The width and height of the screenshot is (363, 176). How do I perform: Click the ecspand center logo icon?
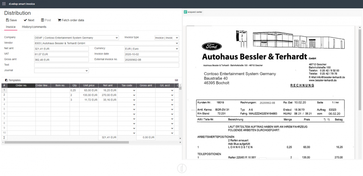pos(185,12)
